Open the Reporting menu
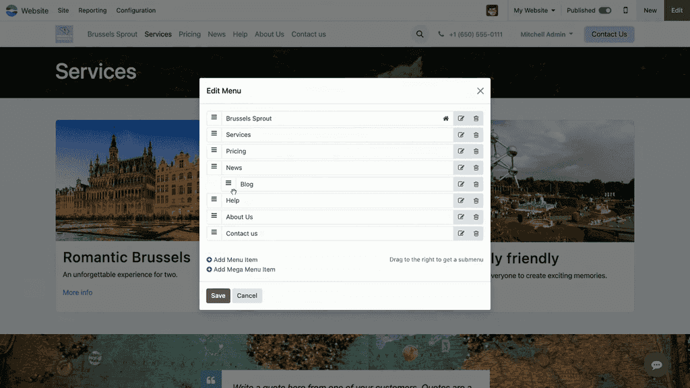Viewport: 690px width, 388px height. coord(92,10)
